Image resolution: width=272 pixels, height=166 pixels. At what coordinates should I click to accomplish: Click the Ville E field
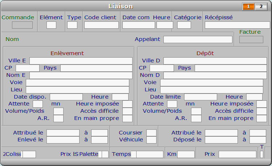pyautogui.click(x=81, y=61)
